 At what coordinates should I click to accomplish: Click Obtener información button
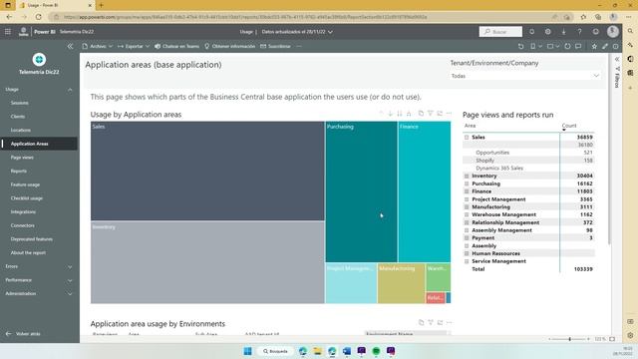(x=230, y=47)
